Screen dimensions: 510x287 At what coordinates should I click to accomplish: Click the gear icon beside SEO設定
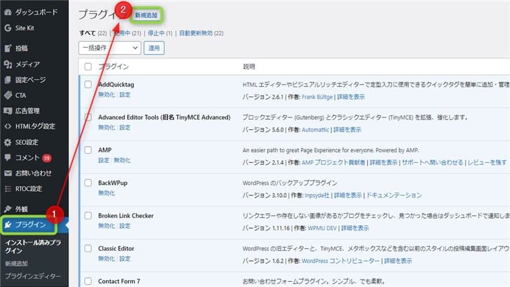coord(8,142)
